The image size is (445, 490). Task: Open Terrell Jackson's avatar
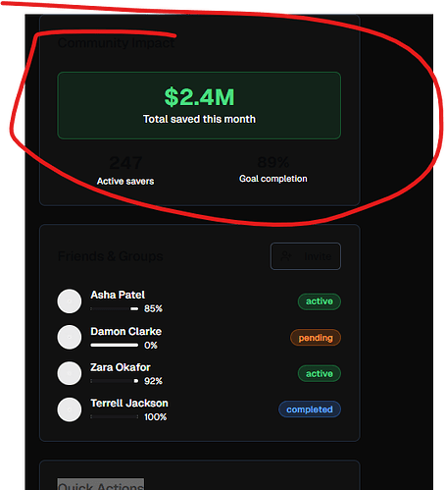point(70,409)
